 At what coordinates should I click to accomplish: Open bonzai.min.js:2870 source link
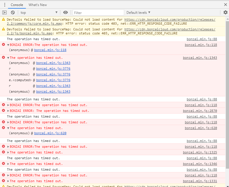[x=200, y=111]
